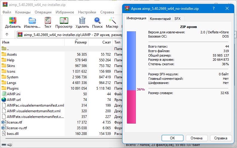Click the 36% compression ratio label

click(141, 89)
